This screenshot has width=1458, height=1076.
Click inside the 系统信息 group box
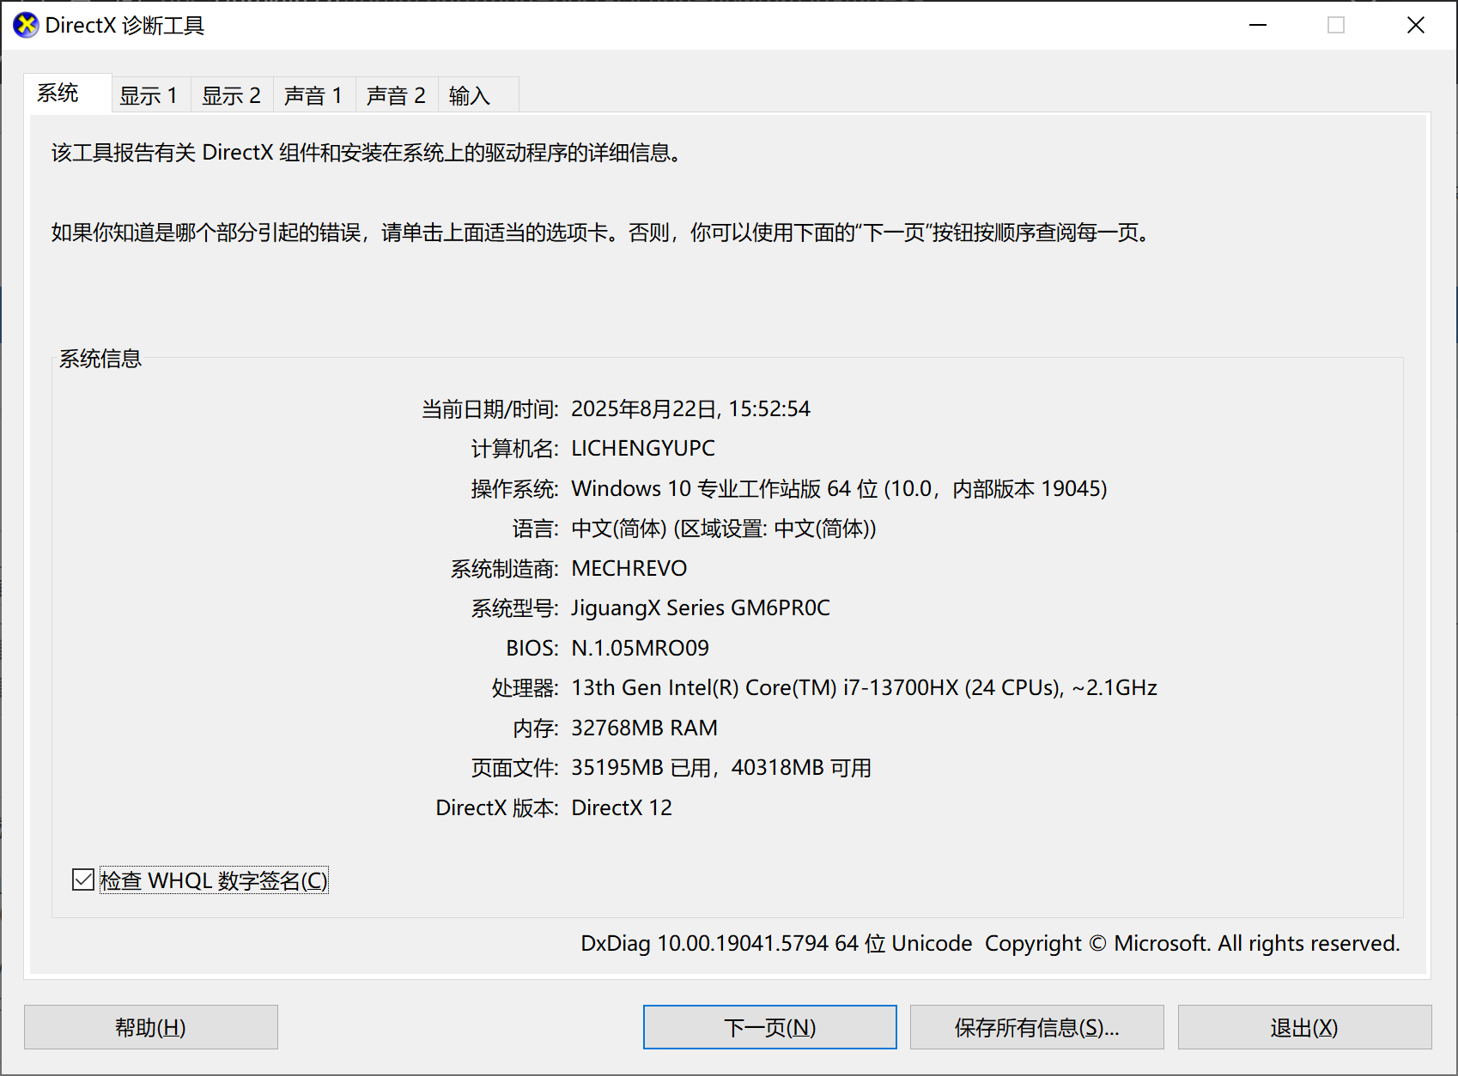[730, 601]
